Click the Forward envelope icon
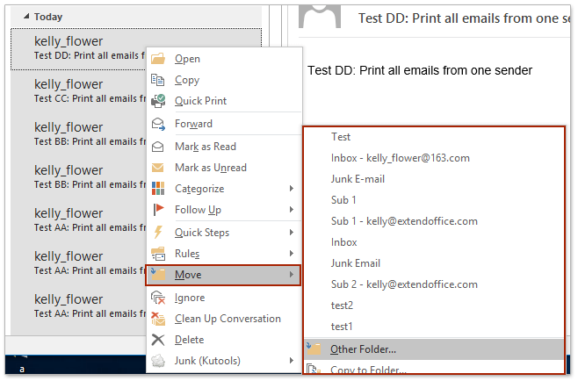Viewport: 578px width, 381px height. pos(158,124)
